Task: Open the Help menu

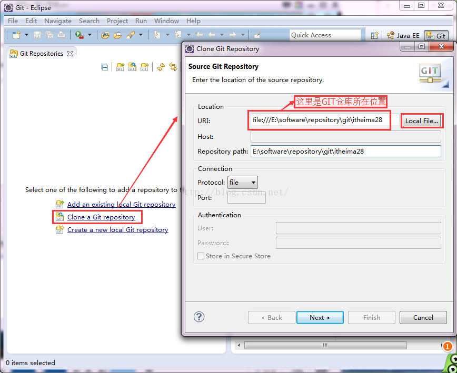Action: click(193, 21)
